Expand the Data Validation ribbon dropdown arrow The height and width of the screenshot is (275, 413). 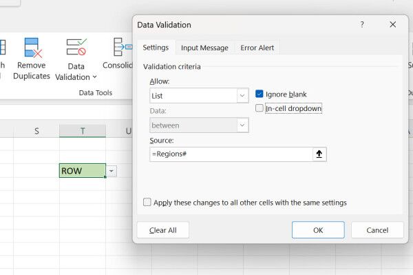click(94, 77)
